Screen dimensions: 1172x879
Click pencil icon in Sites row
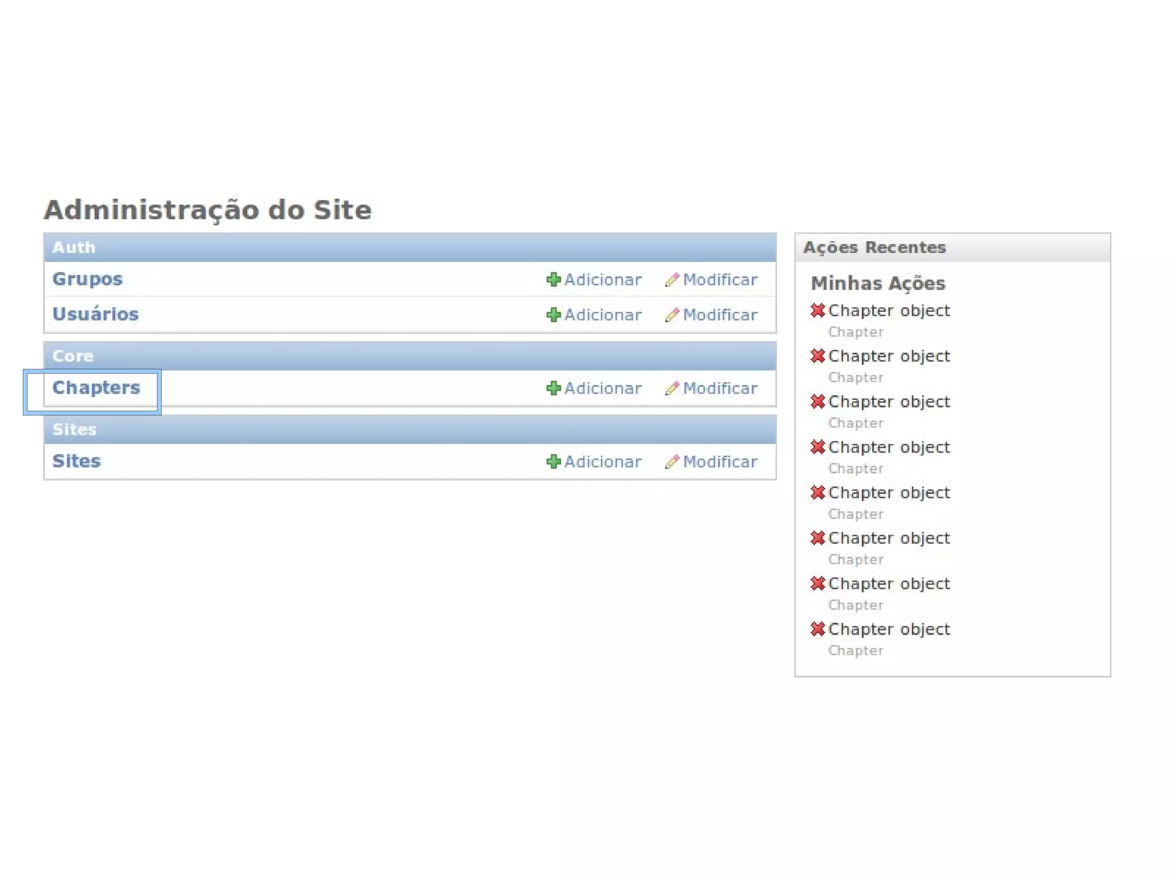point(672,461)
